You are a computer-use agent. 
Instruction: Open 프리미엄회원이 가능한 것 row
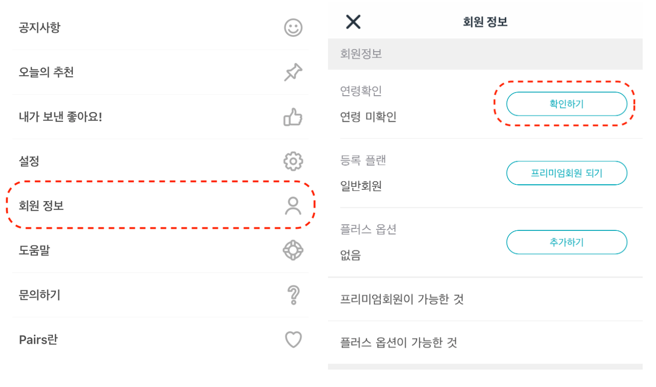point(485,299)
